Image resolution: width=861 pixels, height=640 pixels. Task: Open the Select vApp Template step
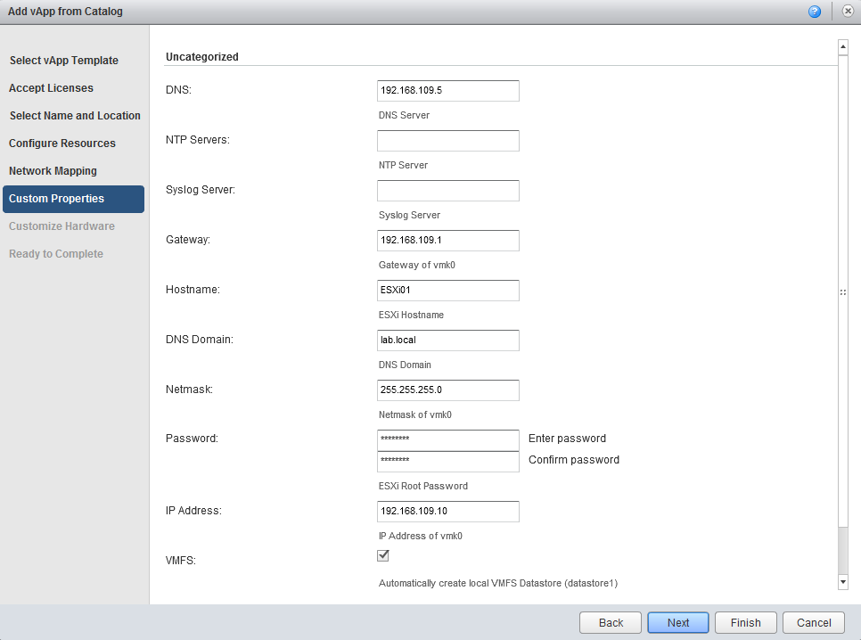[64, 61]
